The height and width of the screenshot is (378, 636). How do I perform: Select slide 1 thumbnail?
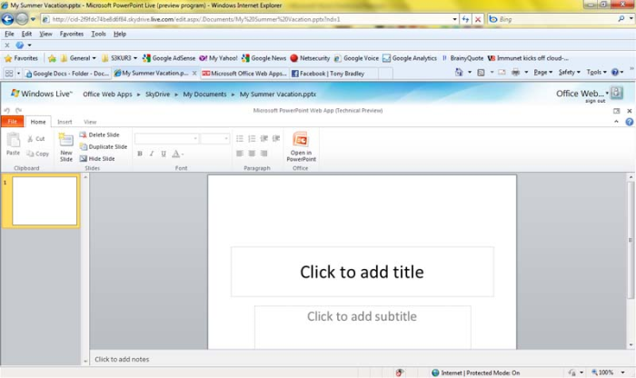point(45,200)
